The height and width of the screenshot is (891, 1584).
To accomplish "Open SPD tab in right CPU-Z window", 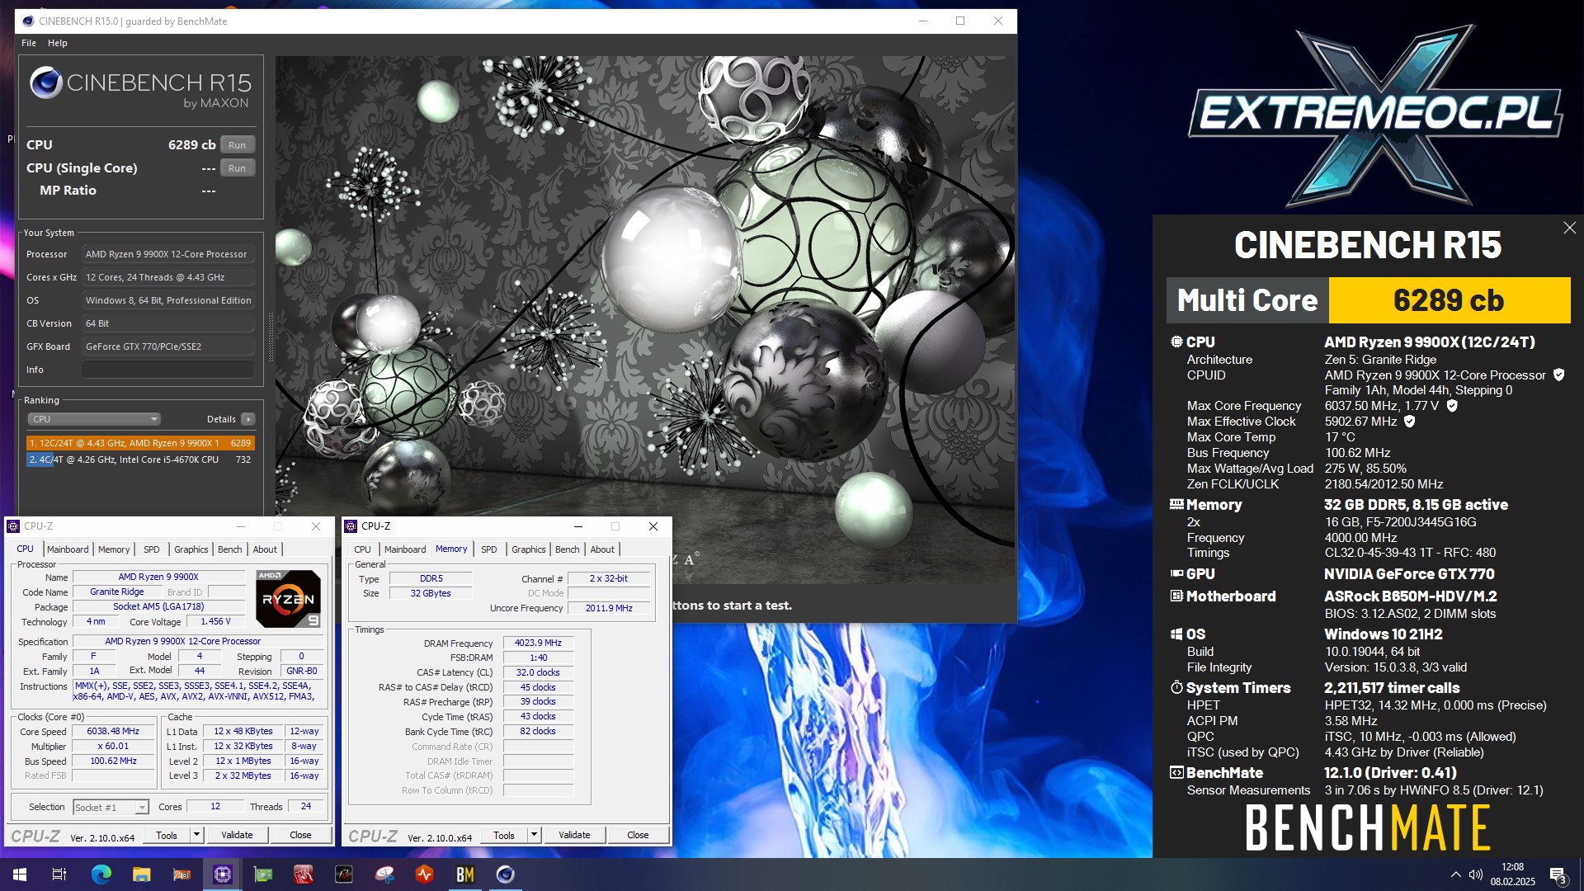I will coord(489,549).
